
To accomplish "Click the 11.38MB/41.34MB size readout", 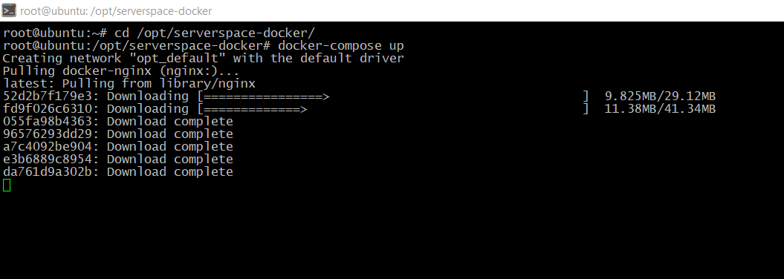I will tap(660, 109).
